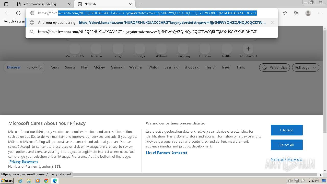Open the Gaming category
Image resolution: width=327 pixels, height=184 pixels.
point(117,67)
